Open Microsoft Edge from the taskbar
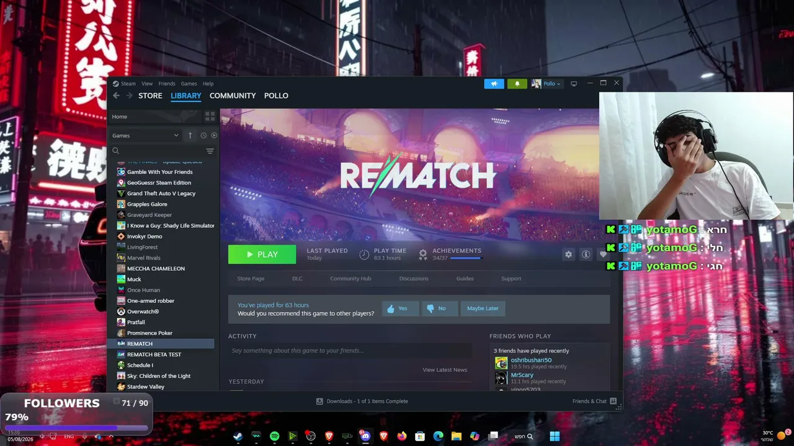The width and height of the screenshot is (794, 446). (438, 436)
